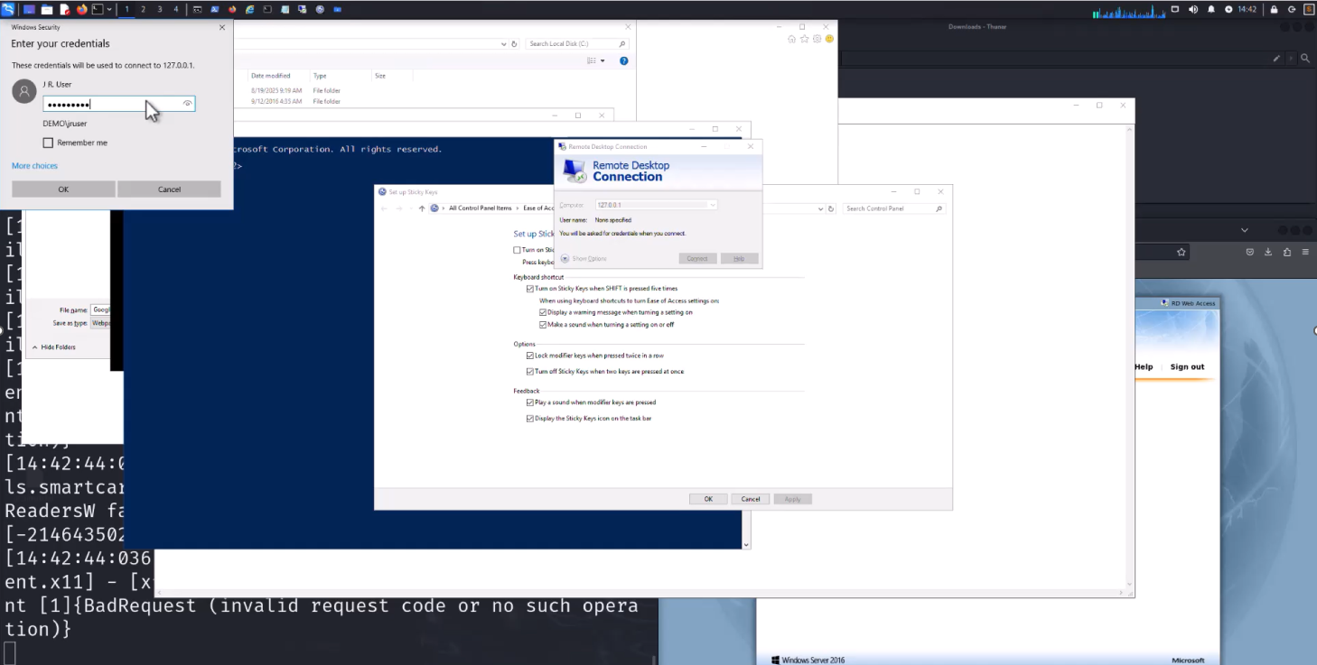Launch Internet Explorer from the toolbar
The image size is (1317, 665).
249,9
